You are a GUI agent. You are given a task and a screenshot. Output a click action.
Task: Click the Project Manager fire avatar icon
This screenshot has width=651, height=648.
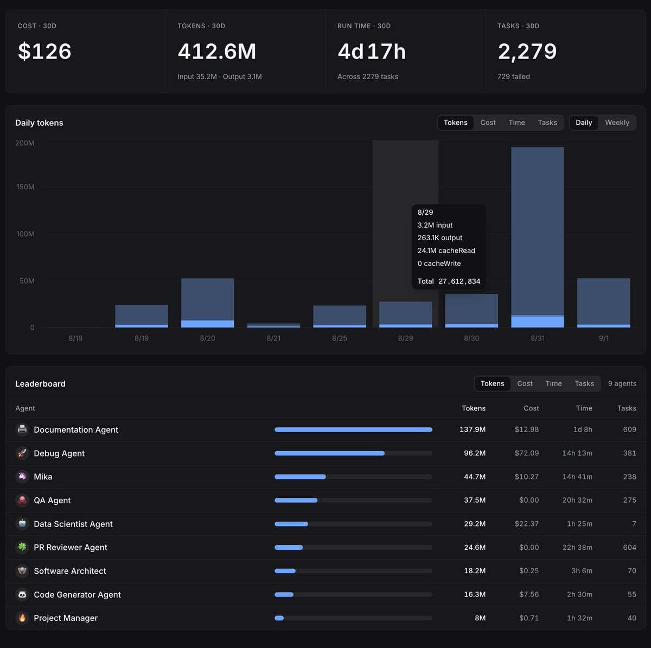(x=22, y=618)
